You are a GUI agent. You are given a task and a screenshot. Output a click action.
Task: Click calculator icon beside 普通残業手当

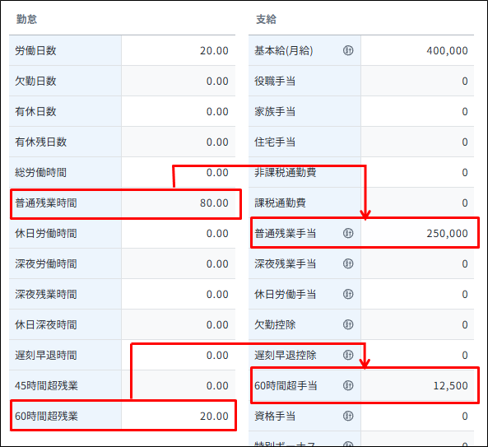pyautogui.click(x=348, y=233)
